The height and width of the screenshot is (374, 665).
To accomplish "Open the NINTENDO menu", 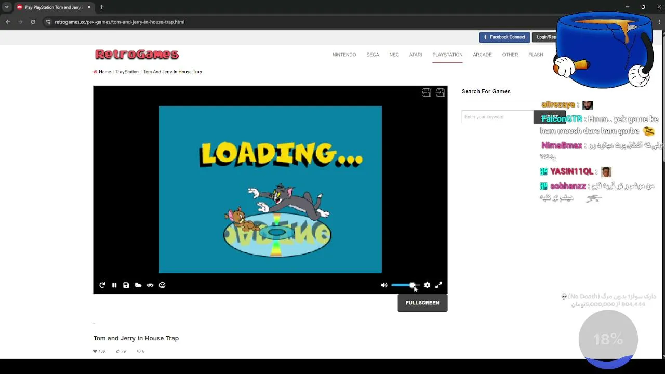I will [344, 55].
